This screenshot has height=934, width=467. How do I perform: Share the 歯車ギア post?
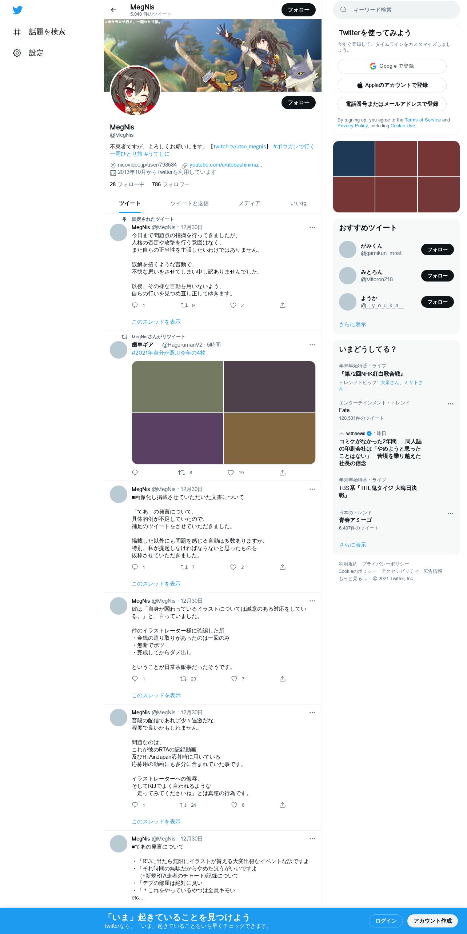[x=283, y=472]
